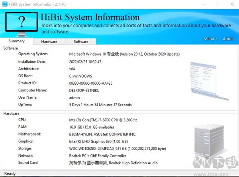
Task: Switch to the Hardware tab
Action: coord(49,42)
